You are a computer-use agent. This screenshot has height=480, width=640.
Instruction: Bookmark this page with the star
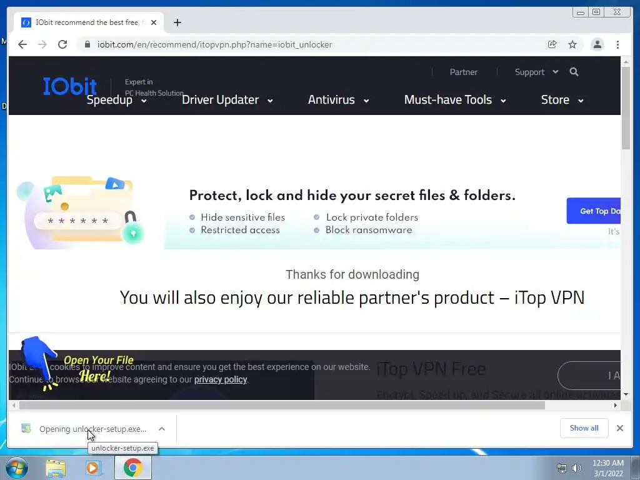572,44
